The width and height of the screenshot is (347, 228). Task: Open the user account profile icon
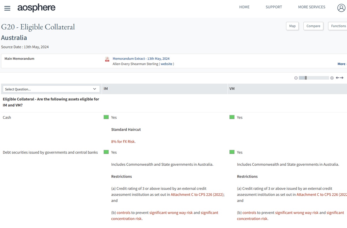coord(341,8)
